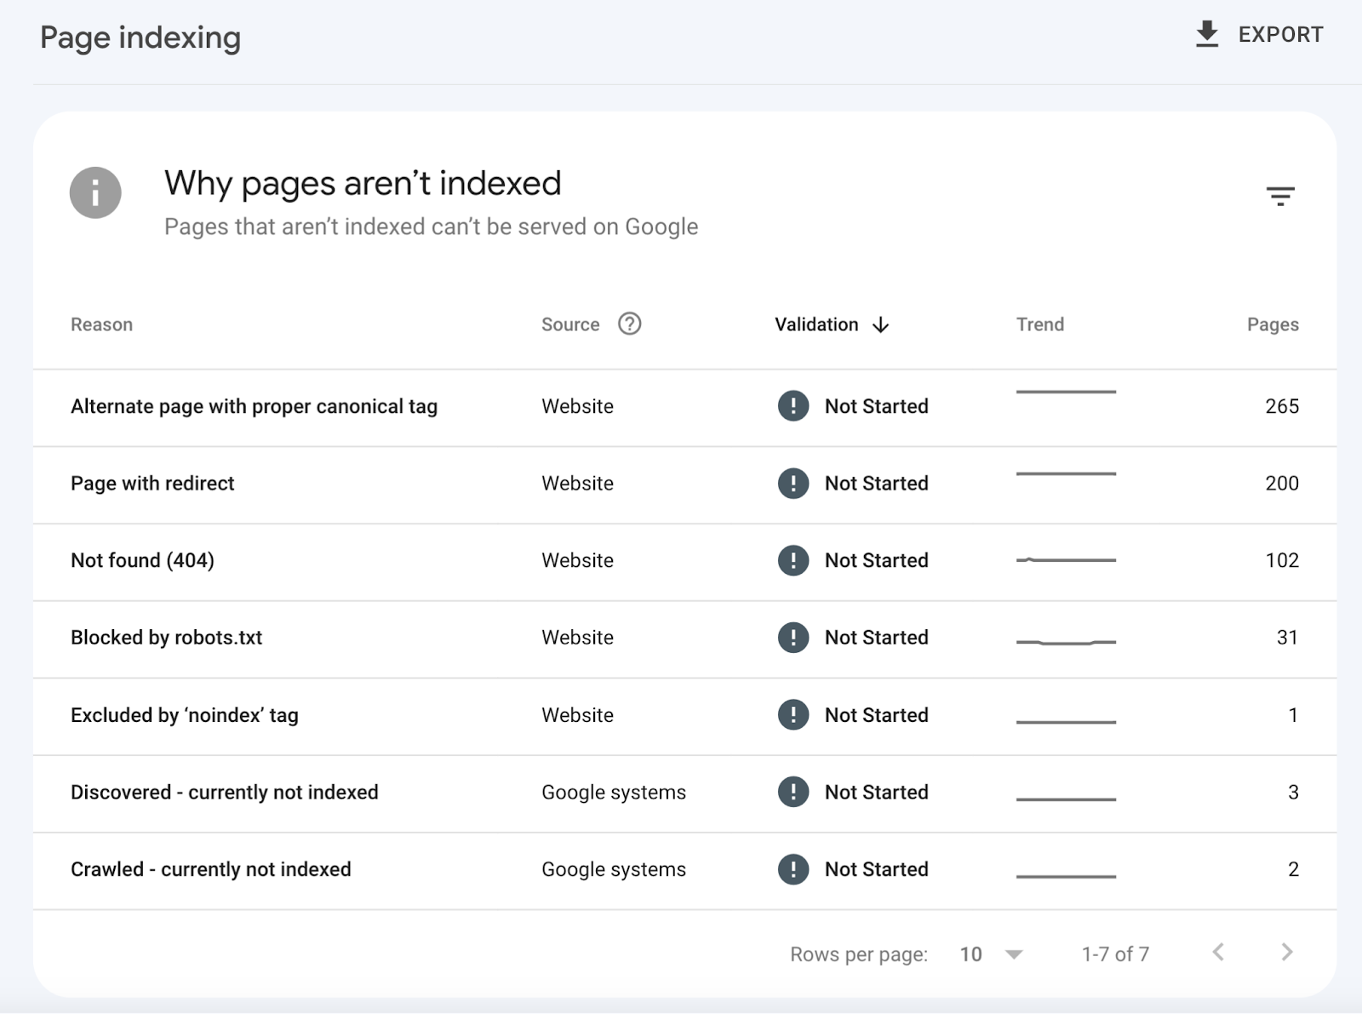Click the previous page arrow in pagination
Screen dimensions: 1362x1014
(x=1219, y=954)
